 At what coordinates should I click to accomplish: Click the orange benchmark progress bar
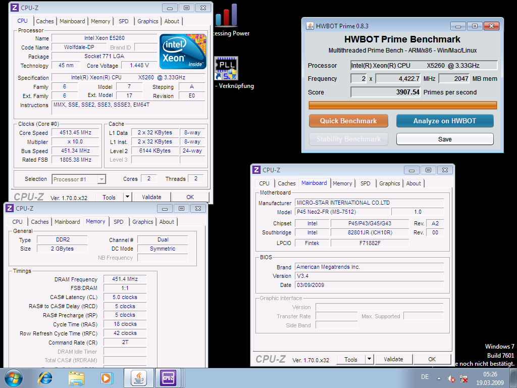click(x=402, y=105)
